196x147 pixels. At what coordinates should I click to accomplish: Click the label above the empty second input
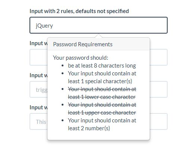38,43
